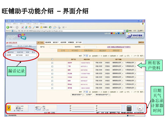Click the browser green Back arrow
The image size is (167, 125).
click(x=8, y=27)
